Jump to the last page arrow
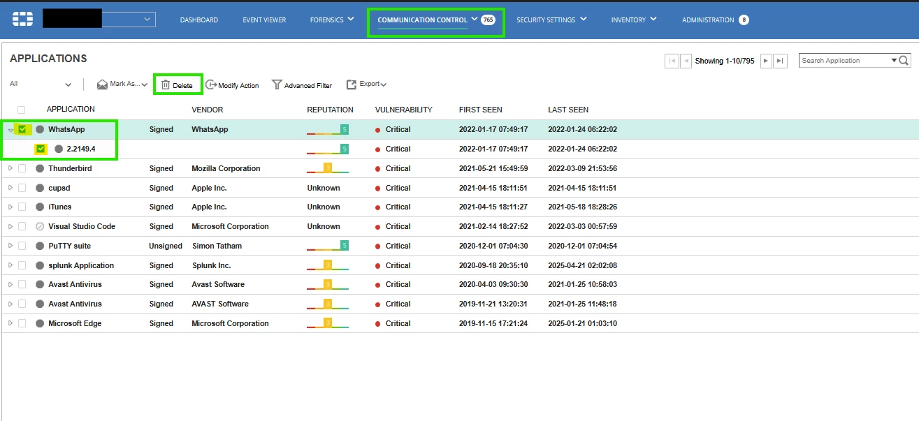Image resolution: width=919 pixels, height=421 pixels. click(x=781, y=61)
